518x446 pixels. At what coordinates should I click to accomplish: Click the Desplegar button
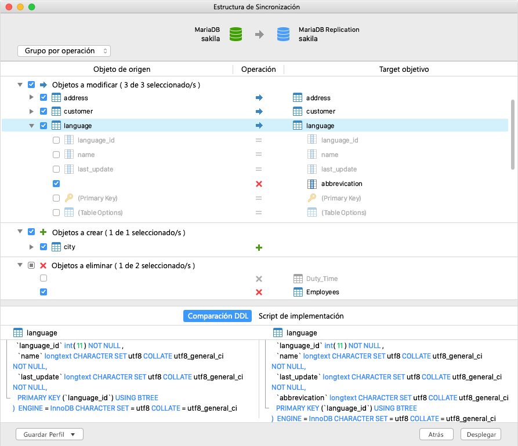[480, 434]
